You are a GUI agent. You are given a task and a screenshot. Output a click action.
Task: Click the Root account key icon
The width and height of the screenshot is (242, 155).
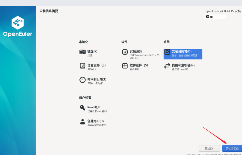pyautogui.click(x=82, y=108)
